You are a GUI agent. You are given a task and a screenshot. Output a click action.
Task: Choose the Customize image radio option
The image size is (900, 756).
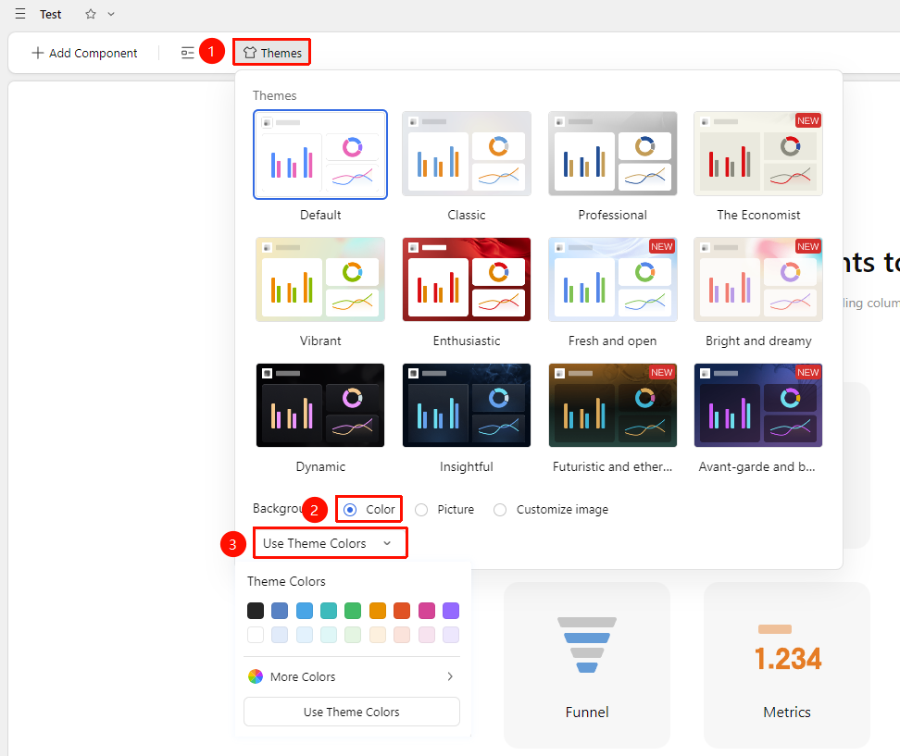pos(500,509)
